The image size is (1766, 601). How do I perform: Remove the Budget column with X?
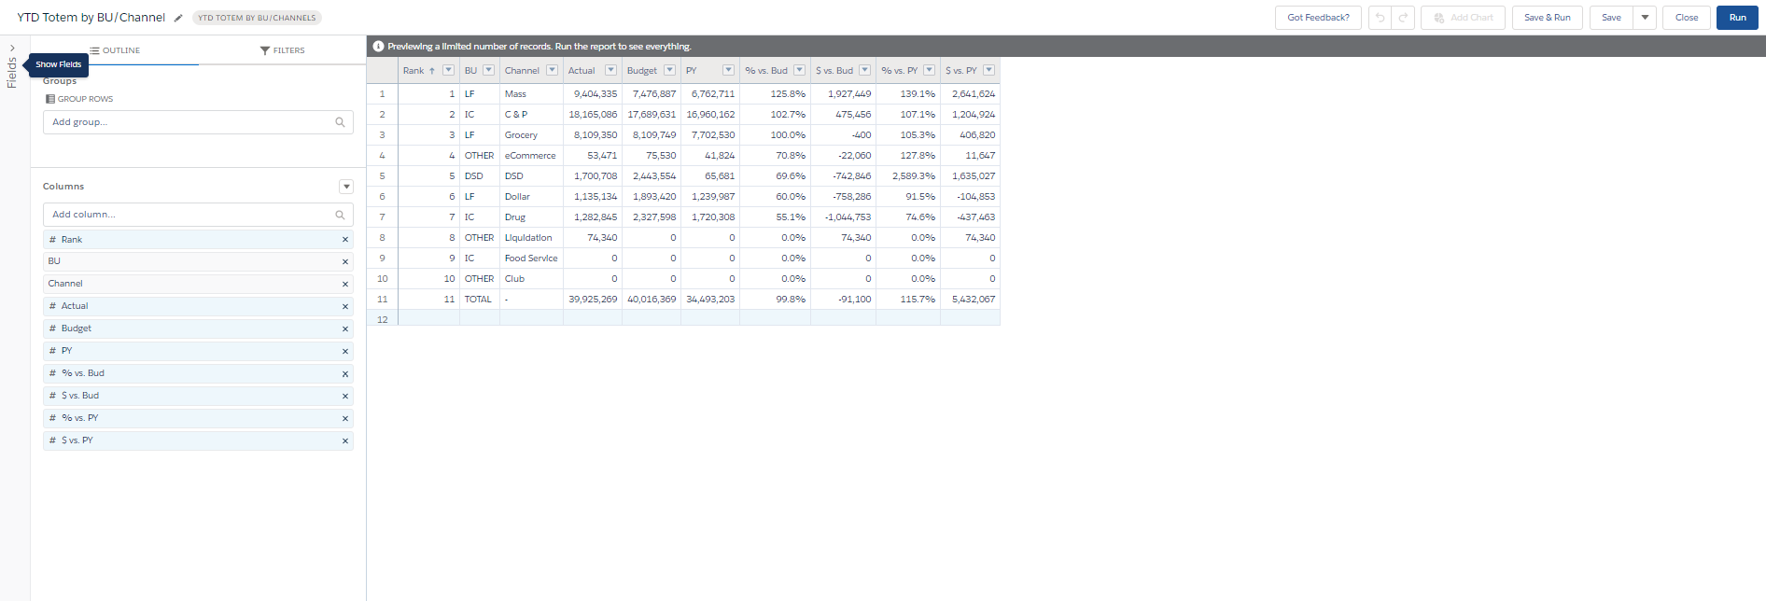(345, 329)
